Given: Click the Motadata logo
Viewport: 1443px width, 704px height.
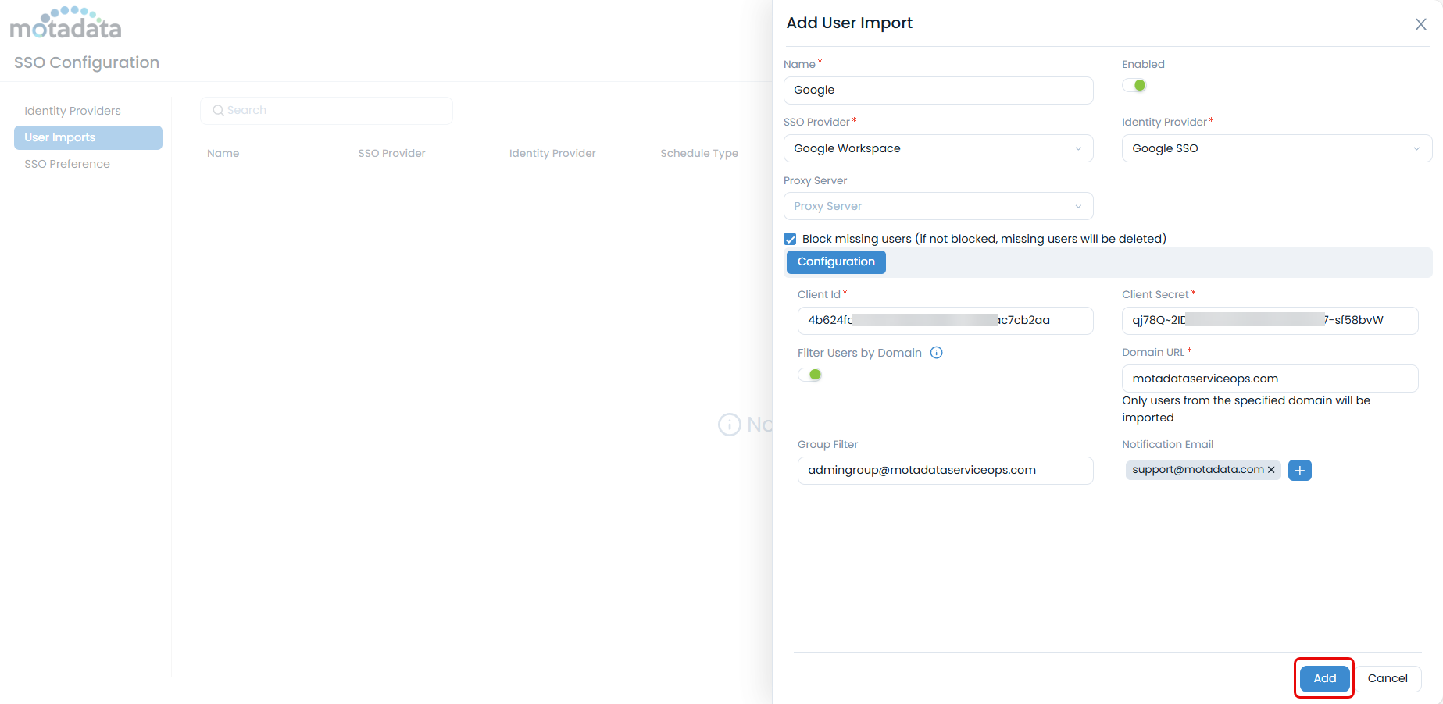Looking at the screenshot, I should [66, 23].
